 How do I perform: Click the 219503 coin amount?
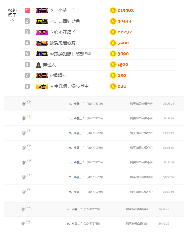(126, 10)
